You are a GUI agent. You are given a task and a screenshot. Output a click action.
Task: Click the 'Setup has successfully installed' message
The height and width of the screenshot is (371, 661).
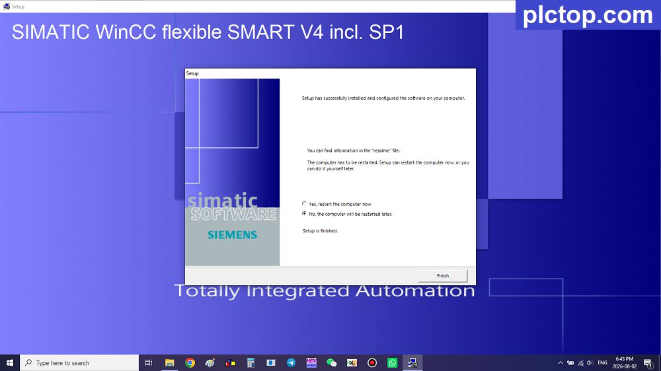pos(383,98)
